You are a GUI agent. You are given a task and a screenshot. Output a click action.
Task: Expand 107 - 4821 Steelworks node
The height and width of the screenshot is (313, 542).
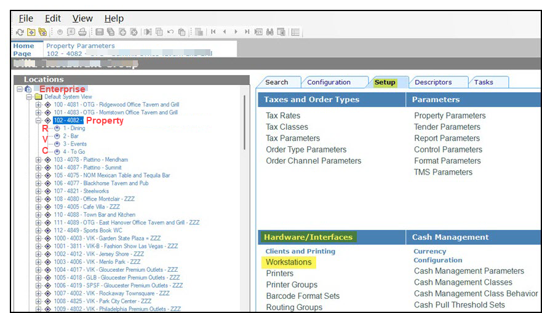click(38, 191)
